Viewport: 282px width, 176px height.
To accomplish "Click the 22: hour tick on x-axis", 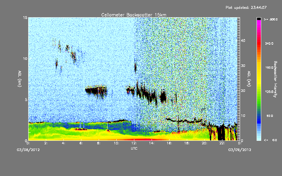I will tap(222, 143).
